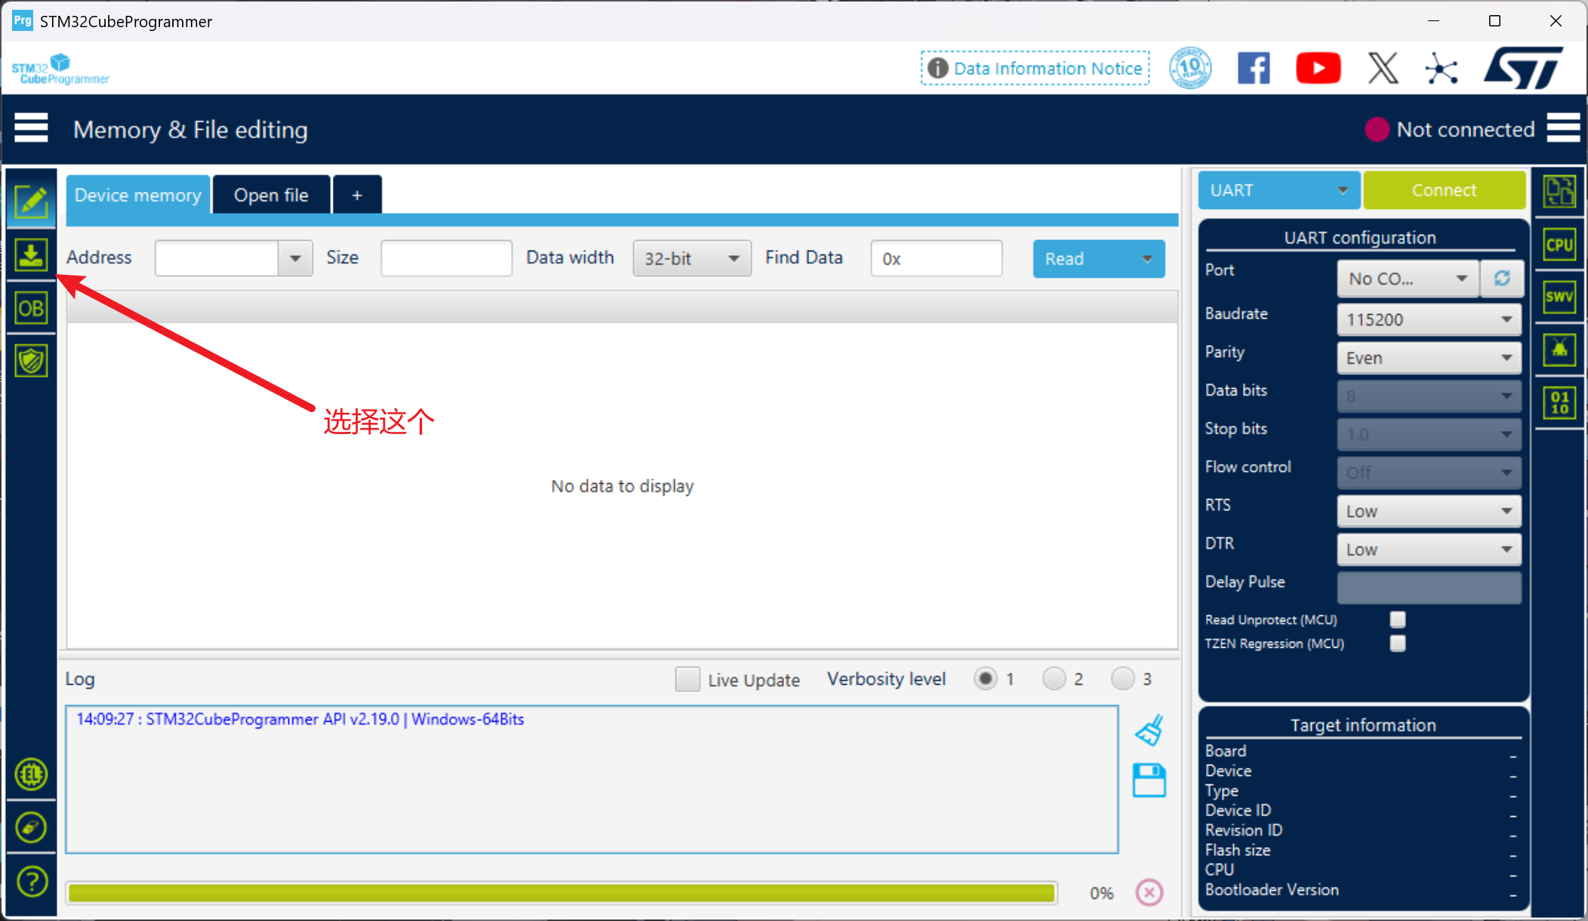Switch to the Open file tab
Screen dimensions: 1588x921
coord(271,194)
